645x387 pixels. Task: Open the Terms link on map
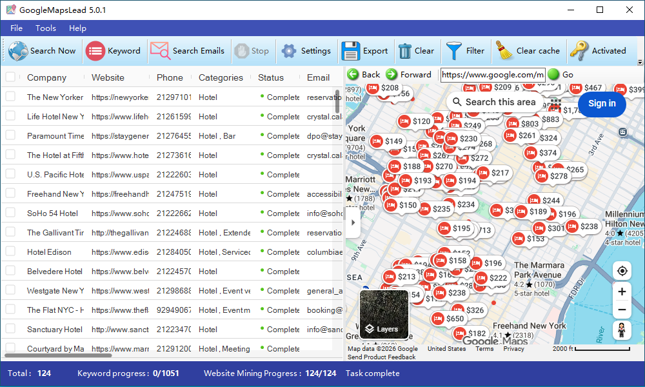[x=484, y=348]
